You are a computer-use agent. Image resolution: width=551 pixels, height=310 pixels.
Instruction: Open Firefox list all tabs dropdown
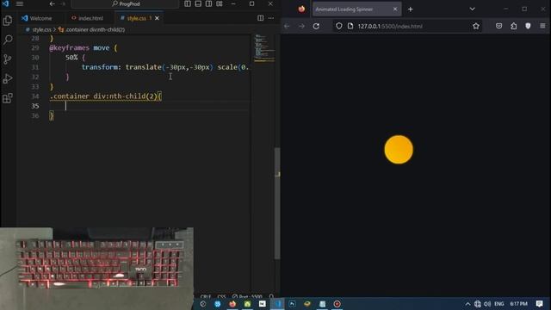[473, 9]
